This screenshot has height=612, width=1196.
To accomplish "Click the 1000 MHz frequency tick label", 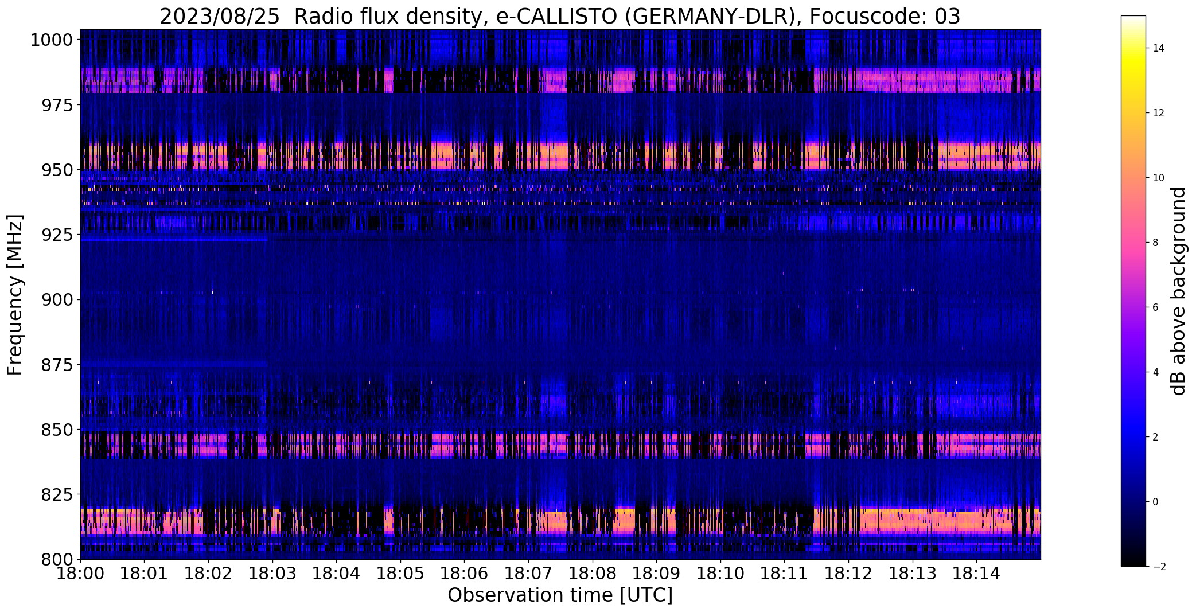I will pos(52,40).
